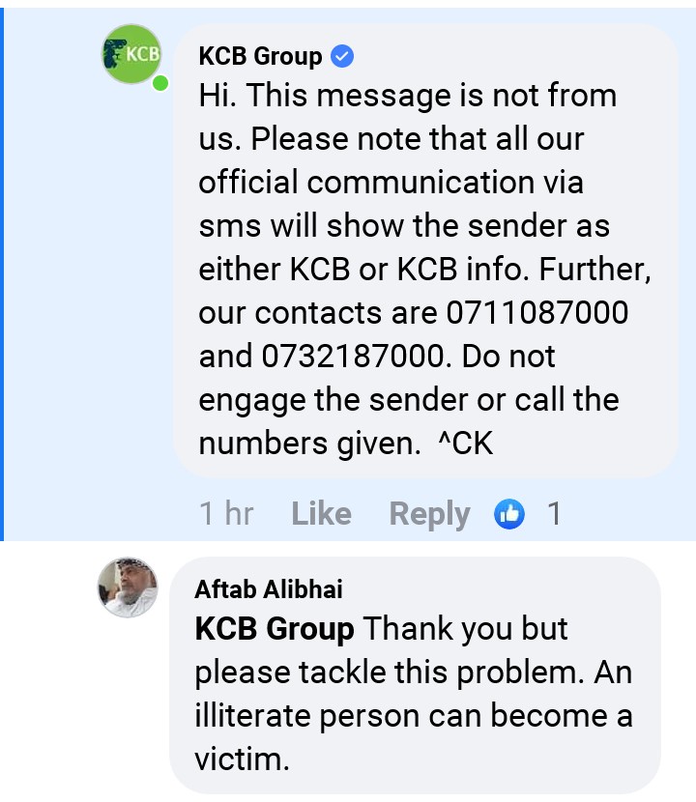Open the 1 hr comment timestamp
Image resolution: width=696 pixels, height=802 pixels.
[227, 513]
